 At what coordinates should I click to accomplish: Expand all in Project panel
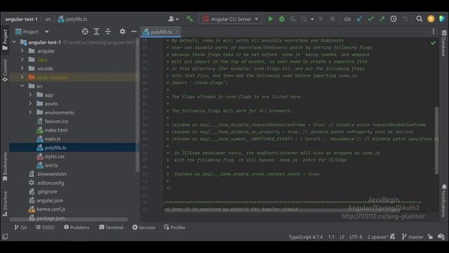coord(97,32)
